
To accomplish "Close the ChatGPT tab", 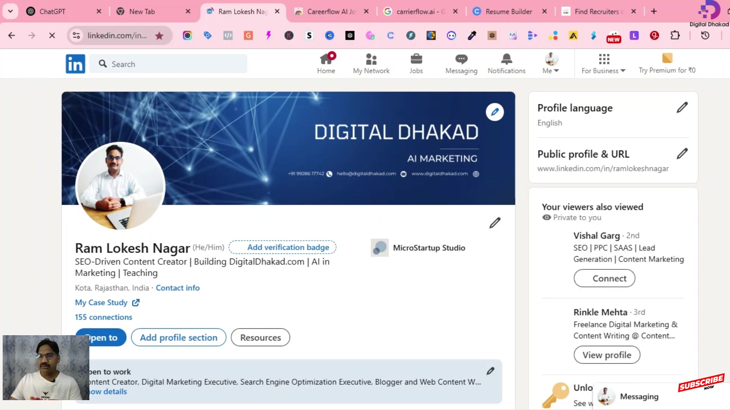I will click(99, 11).
